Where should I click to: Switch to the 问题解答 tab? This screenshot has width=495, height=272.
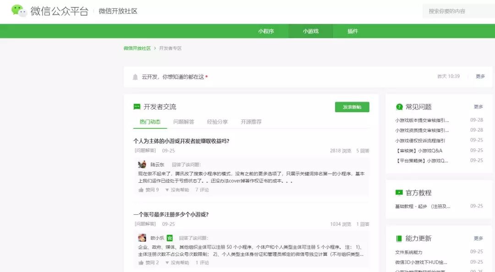point(184,122)
